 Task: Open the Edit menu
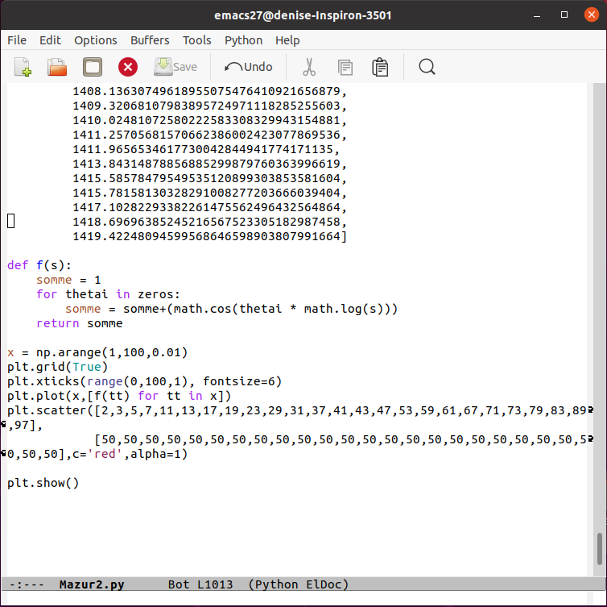click(x=50, y=40)
